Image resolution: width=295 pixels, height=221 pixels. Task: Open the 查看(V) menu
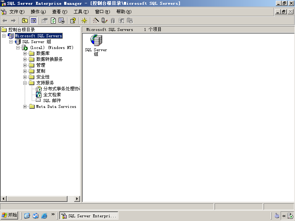60,12
